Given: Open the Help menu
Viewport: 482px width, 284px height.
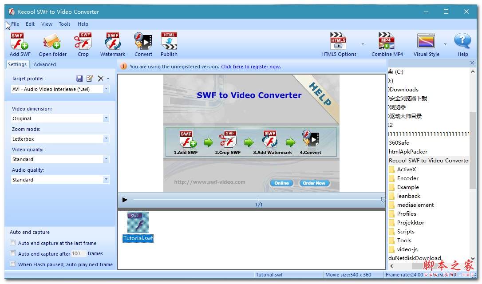Looking at the screenshot, I should (x=83, y=24).
